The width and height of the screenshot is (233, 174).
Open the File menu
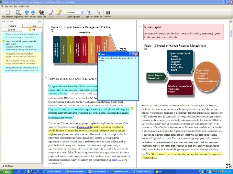tap(2, 6)
